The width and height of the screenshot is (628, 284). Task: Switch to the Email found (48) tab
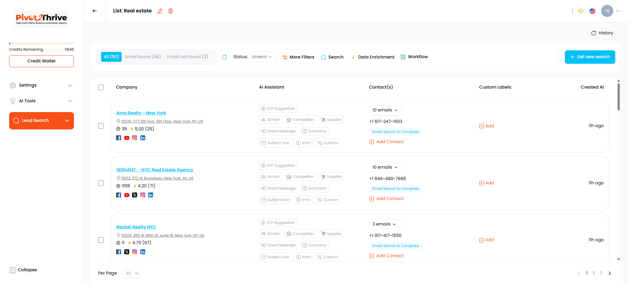click(143, 57)
